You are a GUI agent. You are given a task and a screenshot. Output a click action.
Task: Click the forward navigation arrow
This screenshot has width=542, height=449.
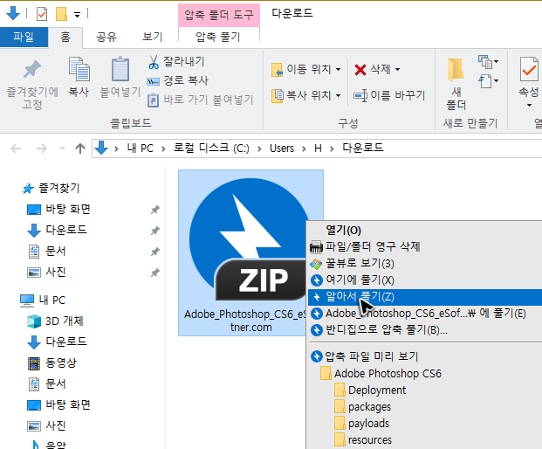pyautogui.click(x=42, y=149)
